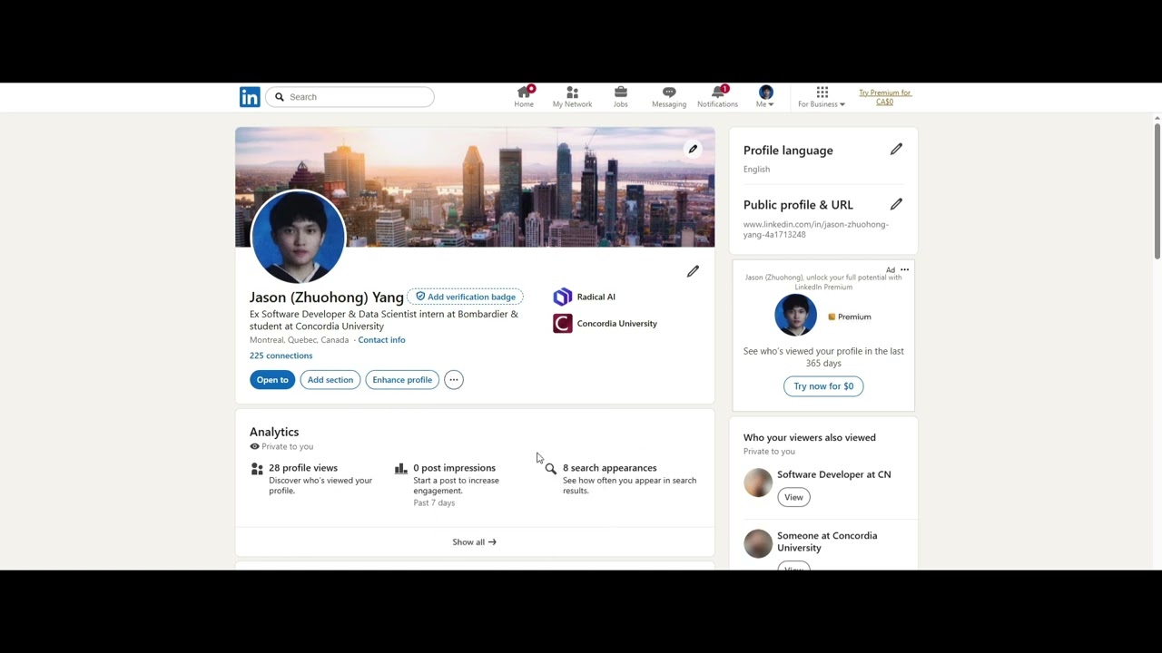Expand the For Business grid menu
The width and height of the screenshot is (1162, 653).
pos(822,97)
